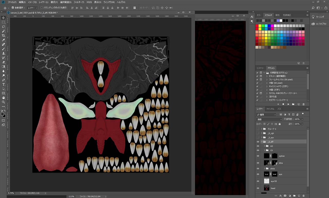The image size is (329, 198).
Task: Switch to the 'チャンネル' tab
Action: point(270,109)
